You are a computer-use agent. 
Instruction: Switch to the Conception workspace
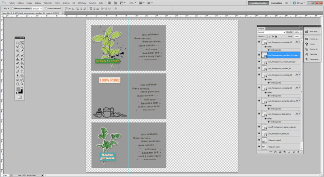[277, 3]
